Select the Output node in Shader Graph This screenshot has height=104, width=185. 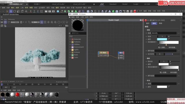coord(121,55)
